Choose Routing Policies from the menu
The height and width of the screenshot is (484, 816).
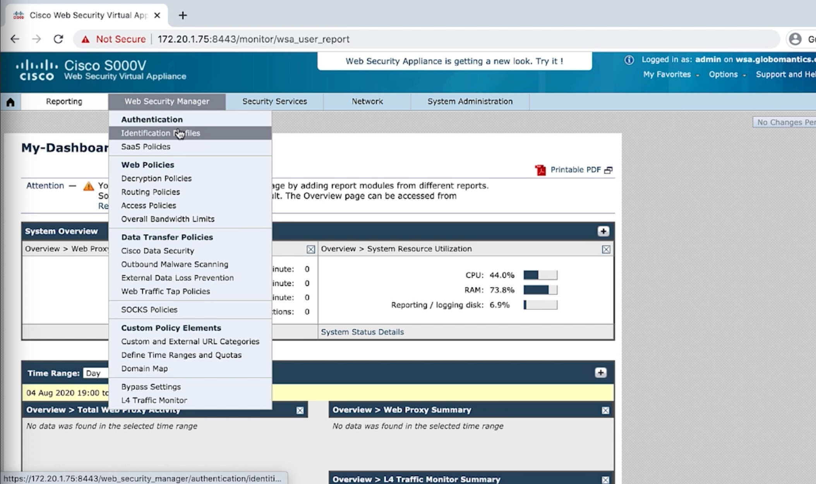(x=190, y=192)
